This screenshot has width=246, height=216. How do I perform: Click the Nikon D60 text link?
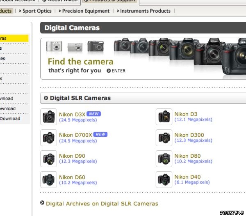coord(72,177)
